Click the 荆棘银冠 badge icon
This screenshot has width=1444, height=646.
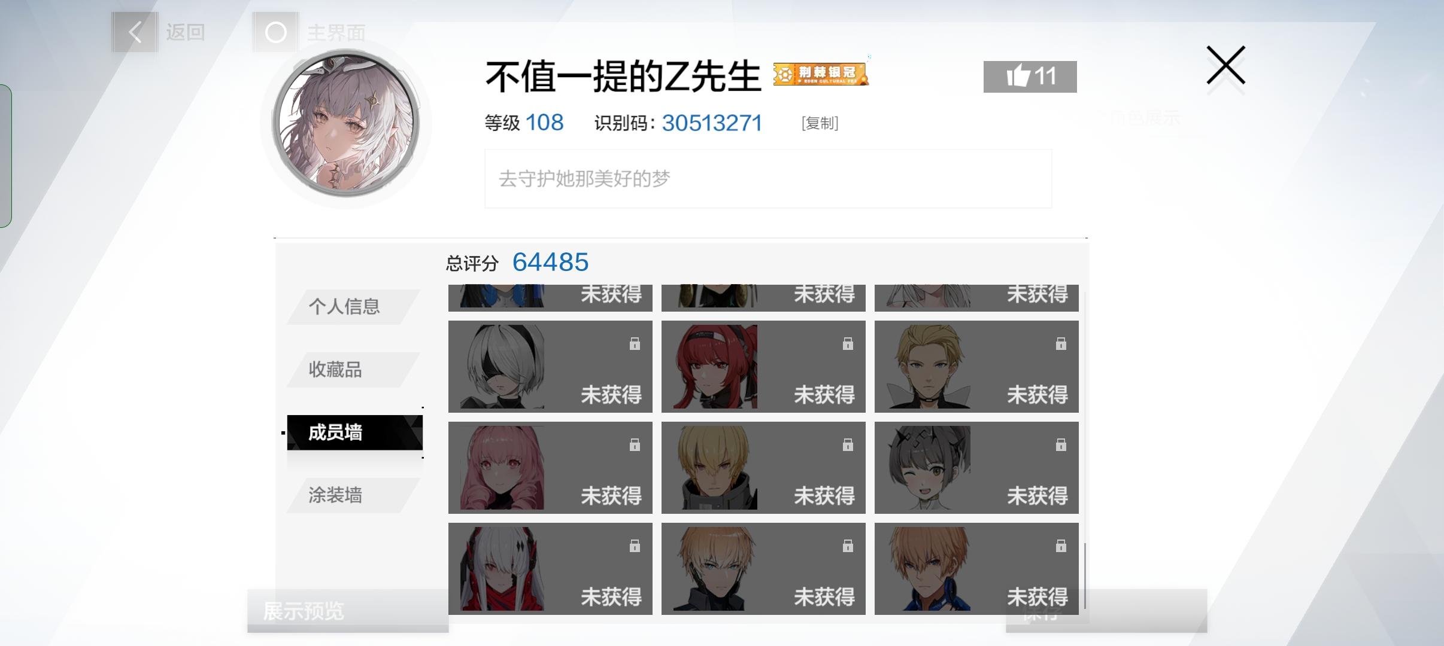[x=821, y=74]
